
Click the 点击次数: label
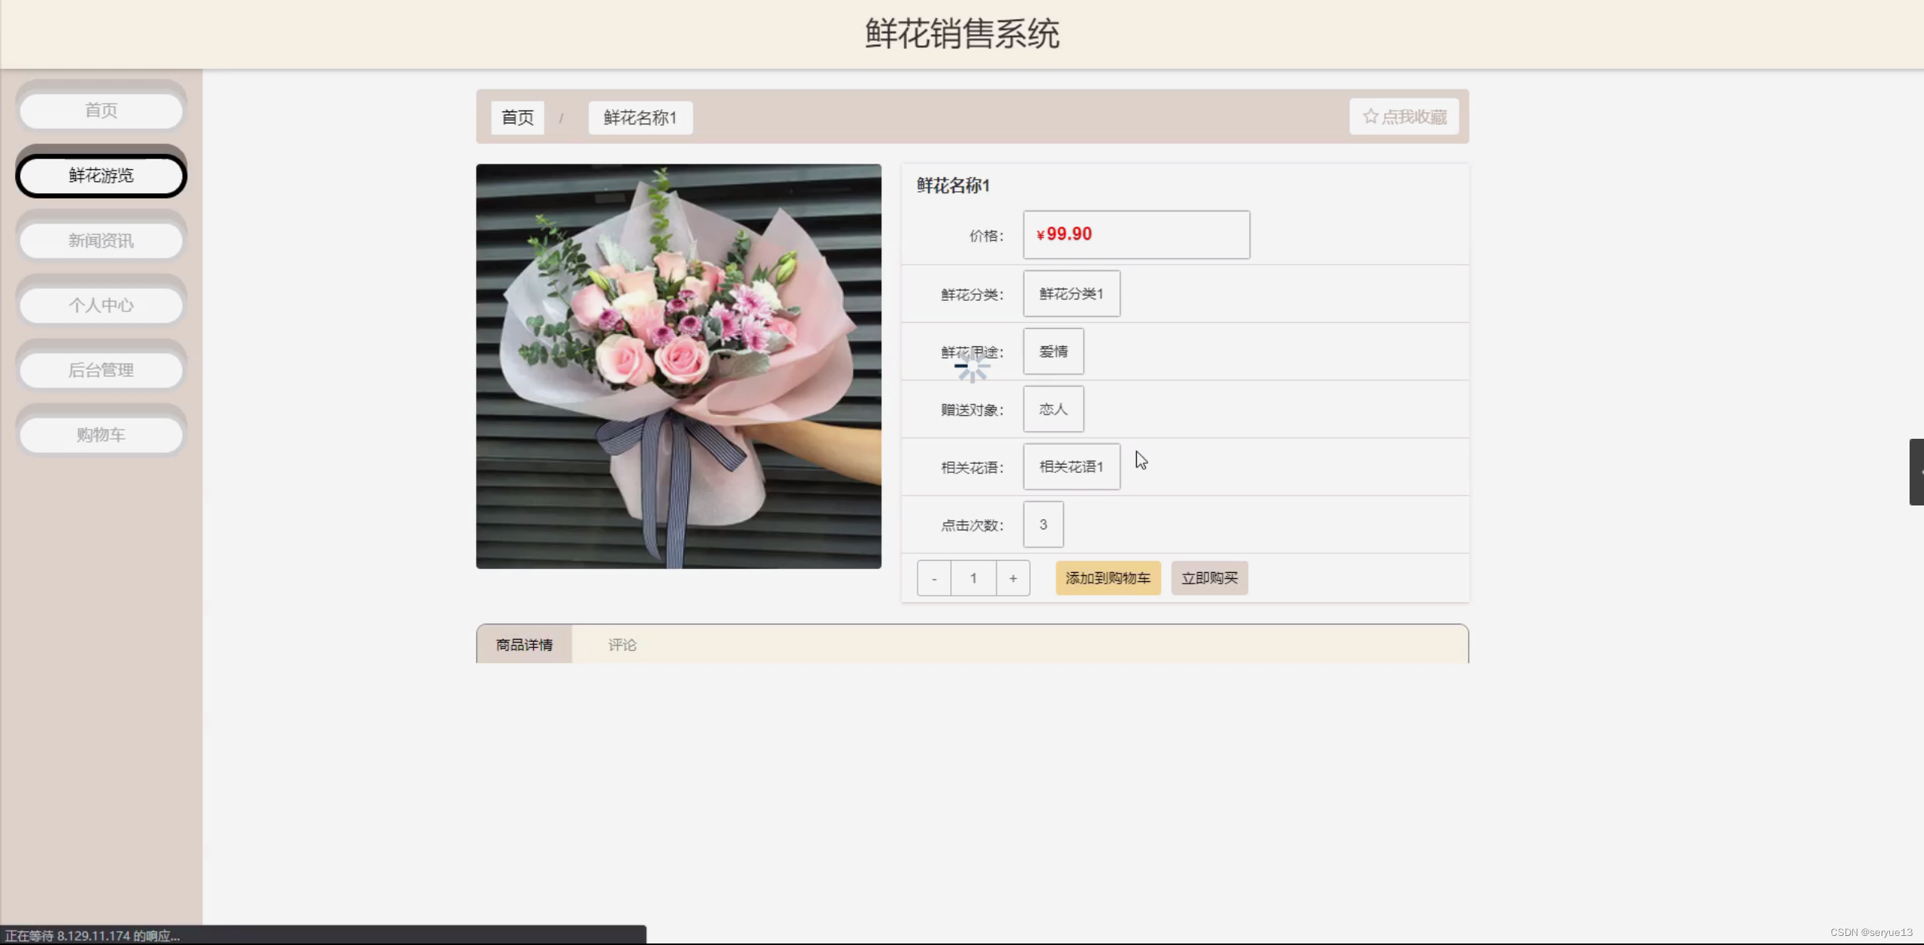pyautogui.click(x=971, y=526)
